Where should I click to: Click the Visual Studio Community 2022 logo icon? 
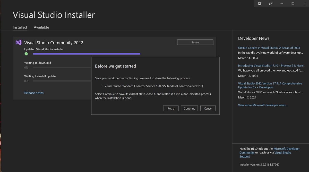tap(19, 43)
